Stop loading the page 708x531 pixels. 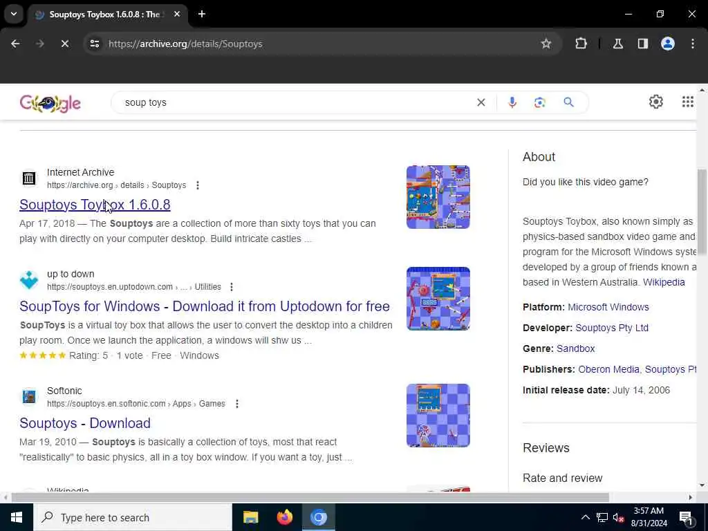click(64, 44)
